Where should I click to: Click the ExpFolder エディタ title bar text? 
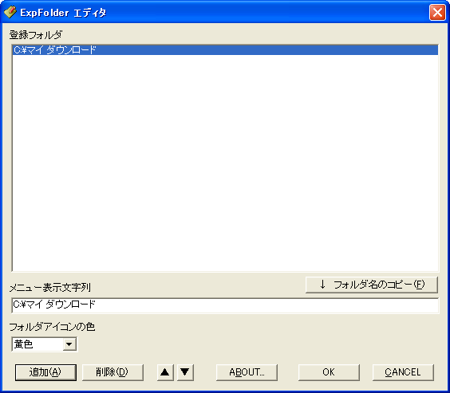click(63, 13)
